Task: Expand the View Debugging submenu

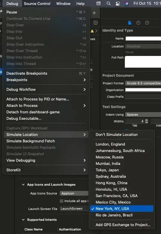Action: tap(46, 160)
